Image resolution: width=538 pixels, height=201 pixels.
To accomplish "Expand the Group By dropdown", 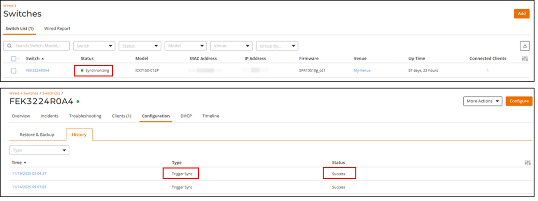I will point(277,46).
